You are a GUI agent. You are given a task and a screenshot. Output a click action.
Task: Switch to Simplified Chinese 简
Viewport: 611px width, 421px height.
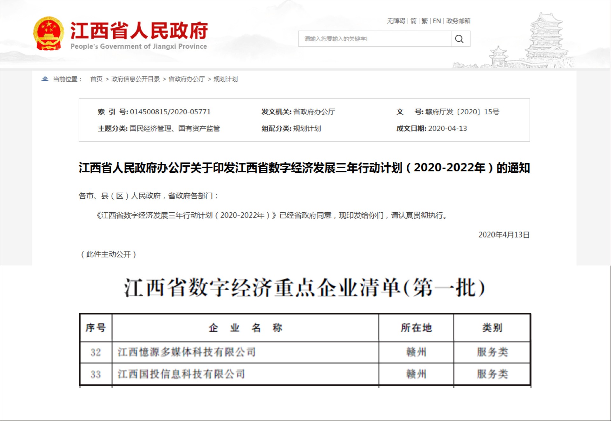pos(413,21)
